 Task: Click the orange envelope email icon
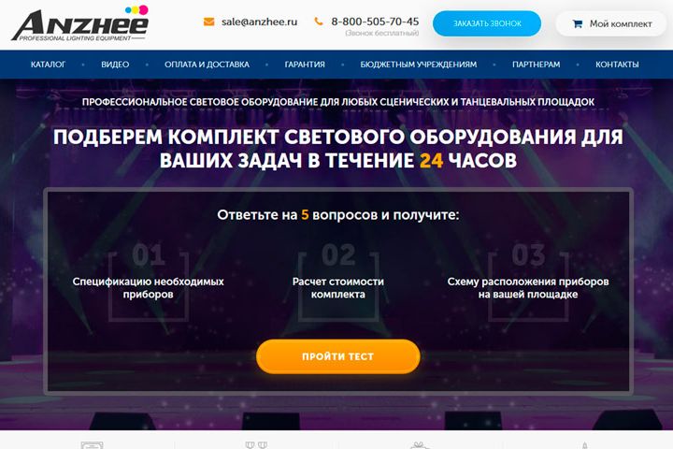pos(209,22)
